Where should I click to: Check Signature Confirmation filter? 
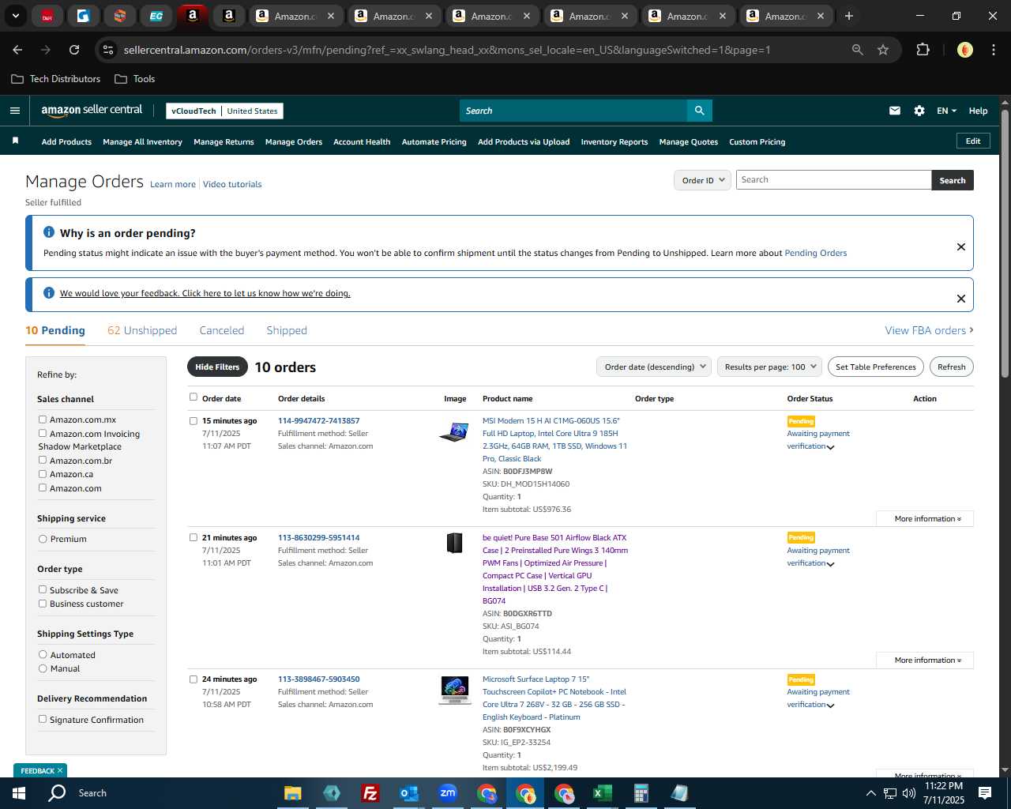coord(43,719)
